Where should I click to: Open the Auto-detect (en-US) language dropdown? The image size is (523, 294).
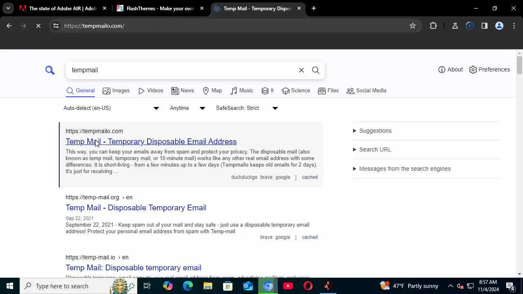pyautogui.click(x=111, y=108)
